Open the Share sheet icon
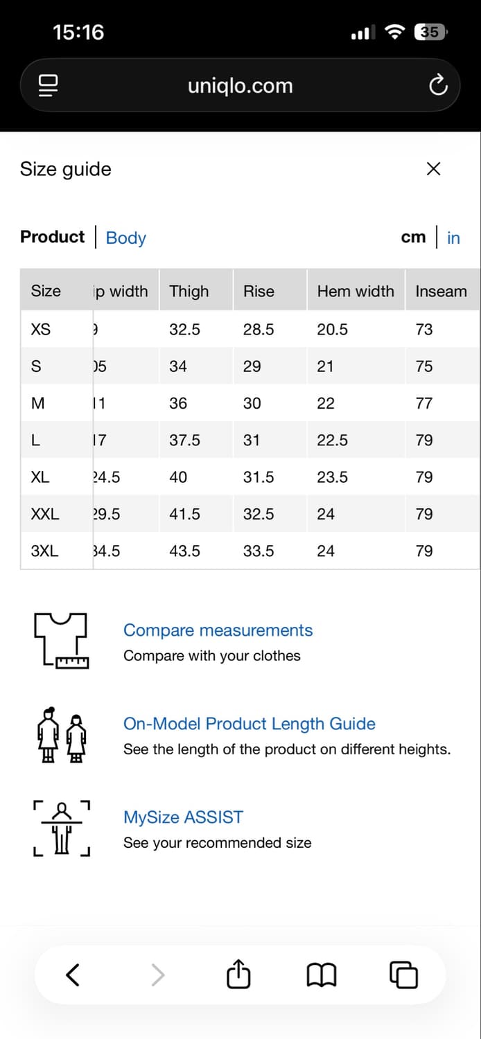This screenshot has width=481, height=1039. pos(238,973)
